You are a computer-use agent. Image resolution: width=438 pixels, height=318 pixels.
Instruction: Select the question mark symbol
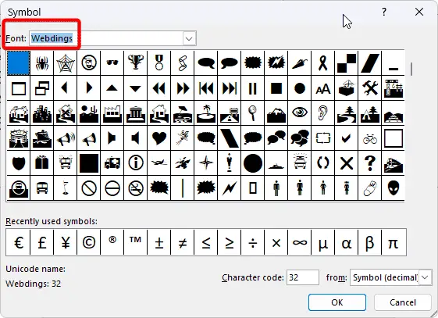click(370, 163)
